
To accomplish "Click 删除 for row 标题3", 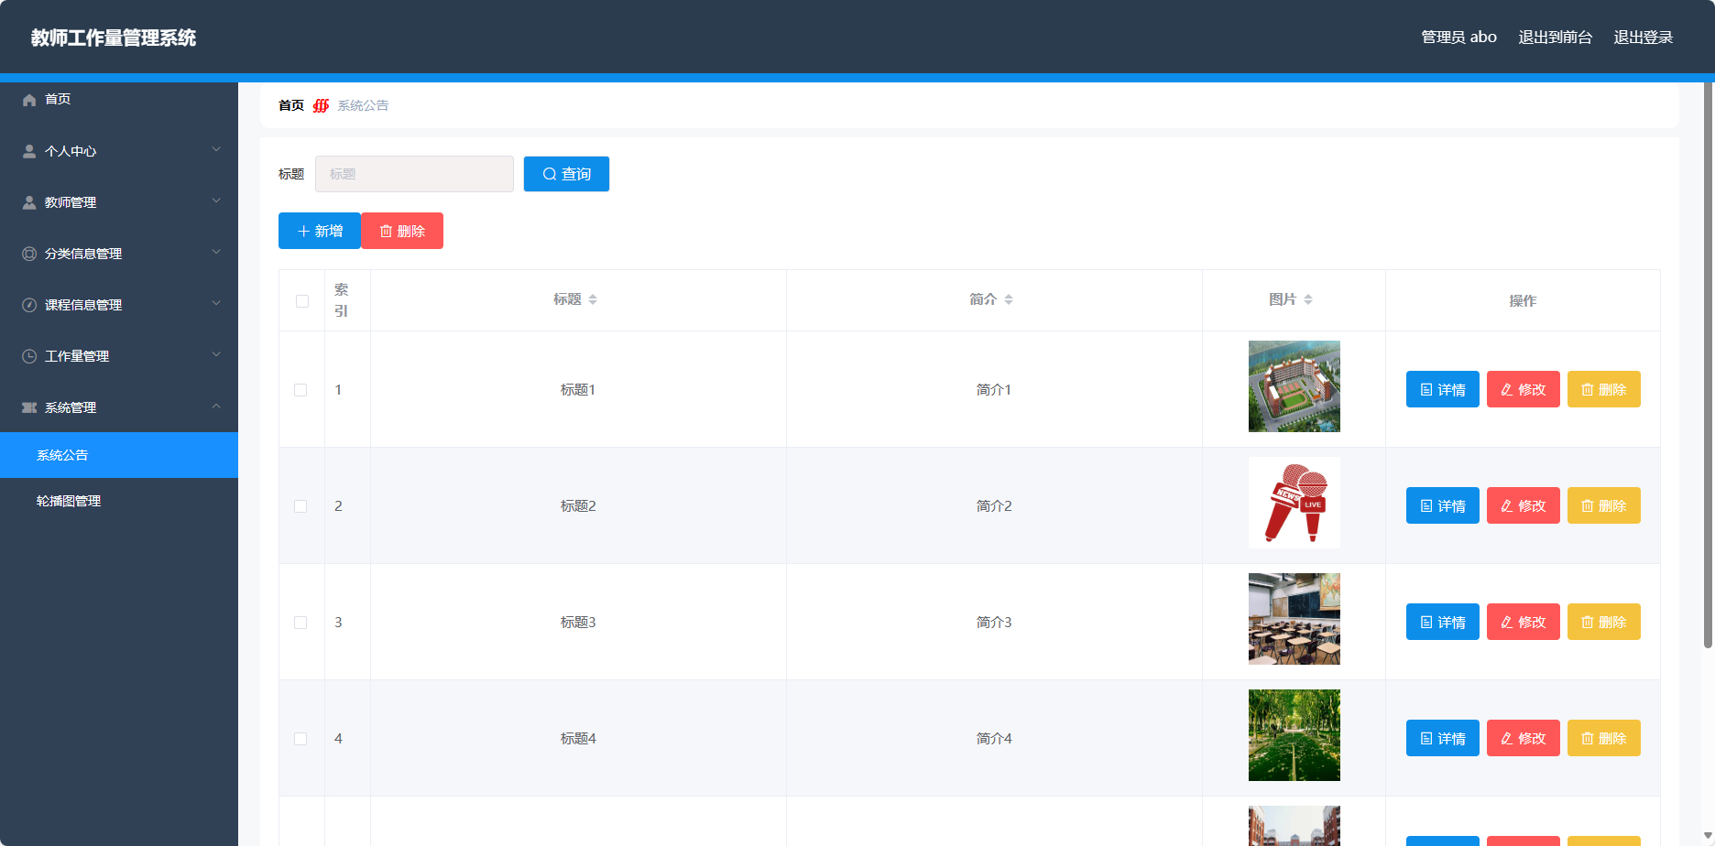I will point(1603,622).
